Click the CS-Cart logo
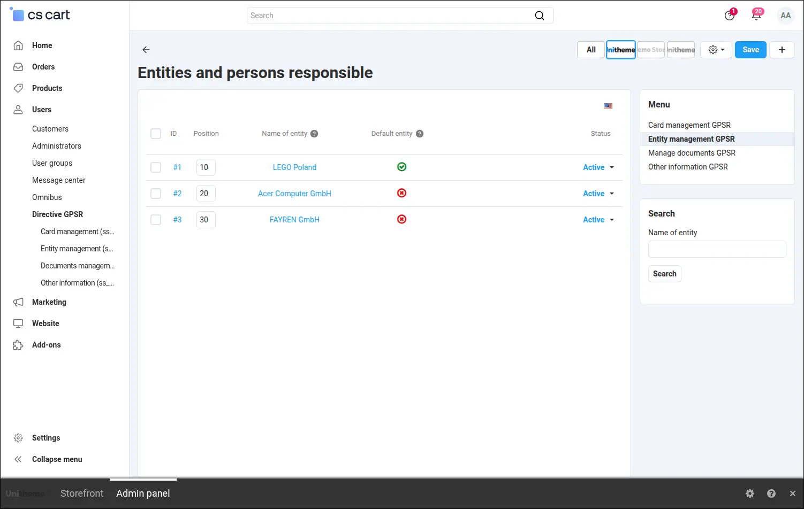 click(x=40, y=15)
